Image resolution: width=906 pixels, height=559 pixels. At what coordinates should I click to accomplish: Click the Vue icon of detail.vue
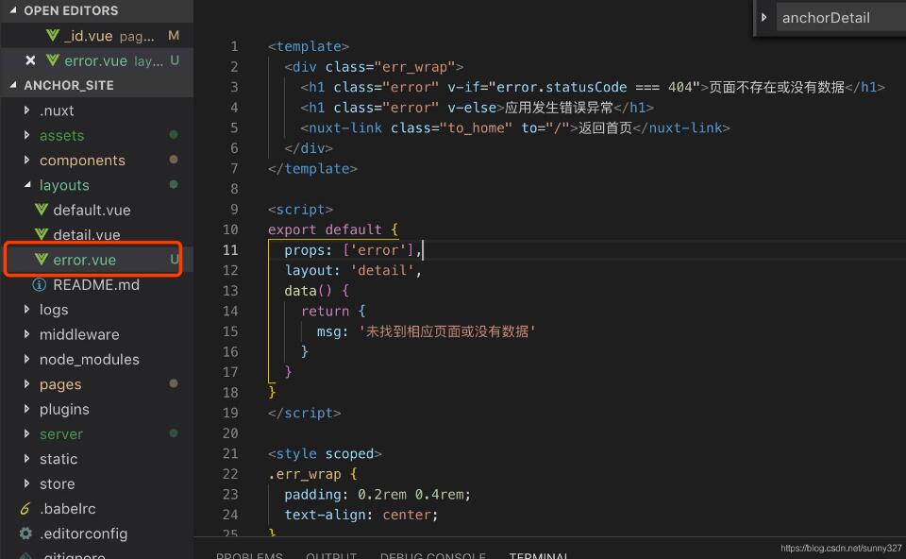41,234
